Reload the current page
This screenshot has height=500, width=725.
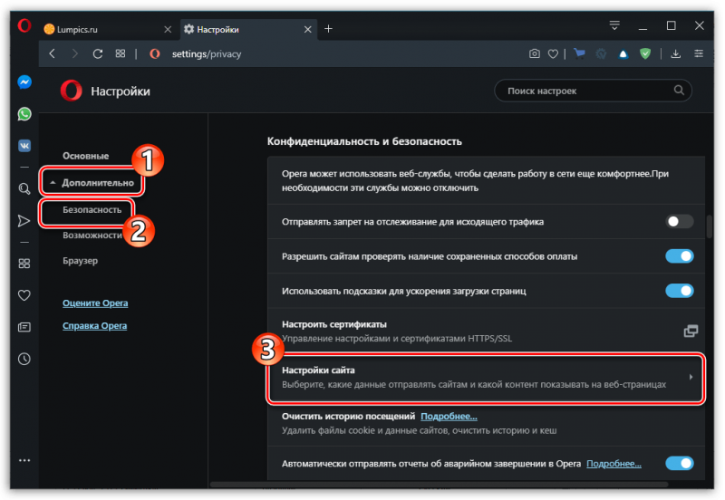[98, 54]
